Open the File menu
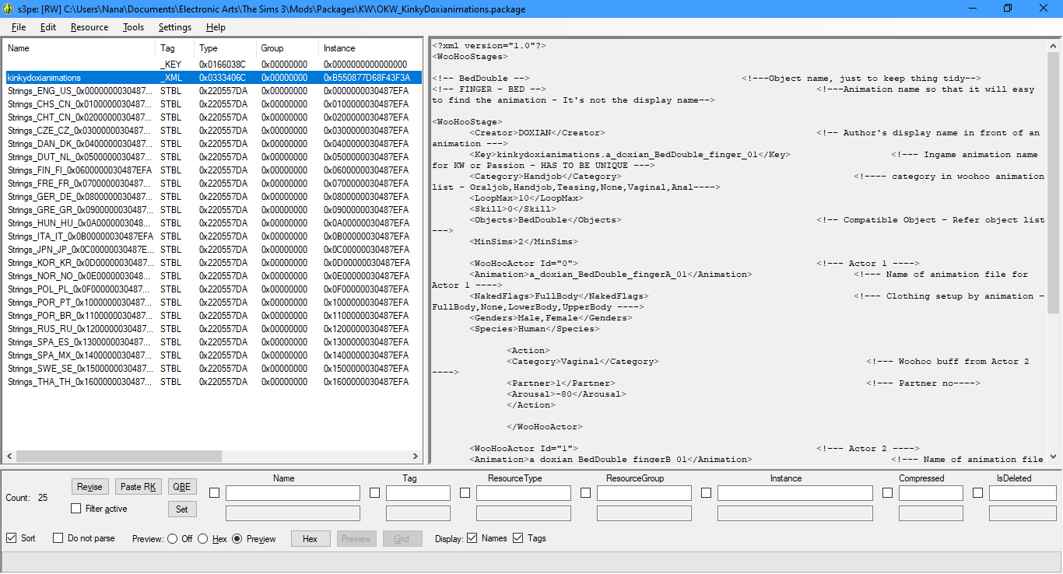The width and height of the screenshot is (1063, 574). pyautogui.click(x=19, y=27)
